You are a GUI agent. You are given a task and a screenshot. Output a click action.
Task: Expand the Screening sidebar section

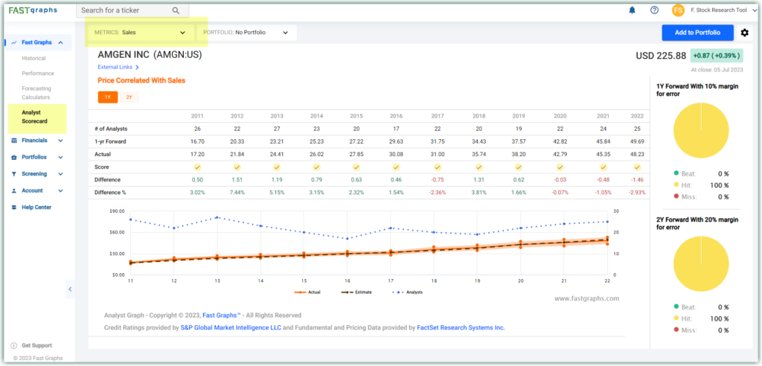(61, 174)
